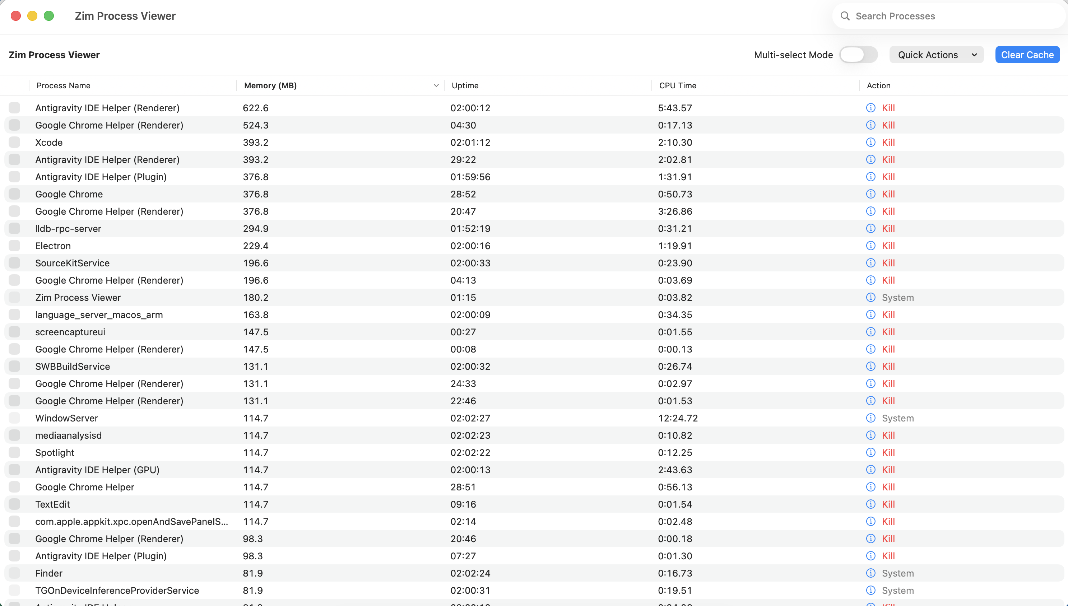This screenshot has height=606, width=1068.
Task: Click the magnifier icon in search bar
Action: (845, 16)
